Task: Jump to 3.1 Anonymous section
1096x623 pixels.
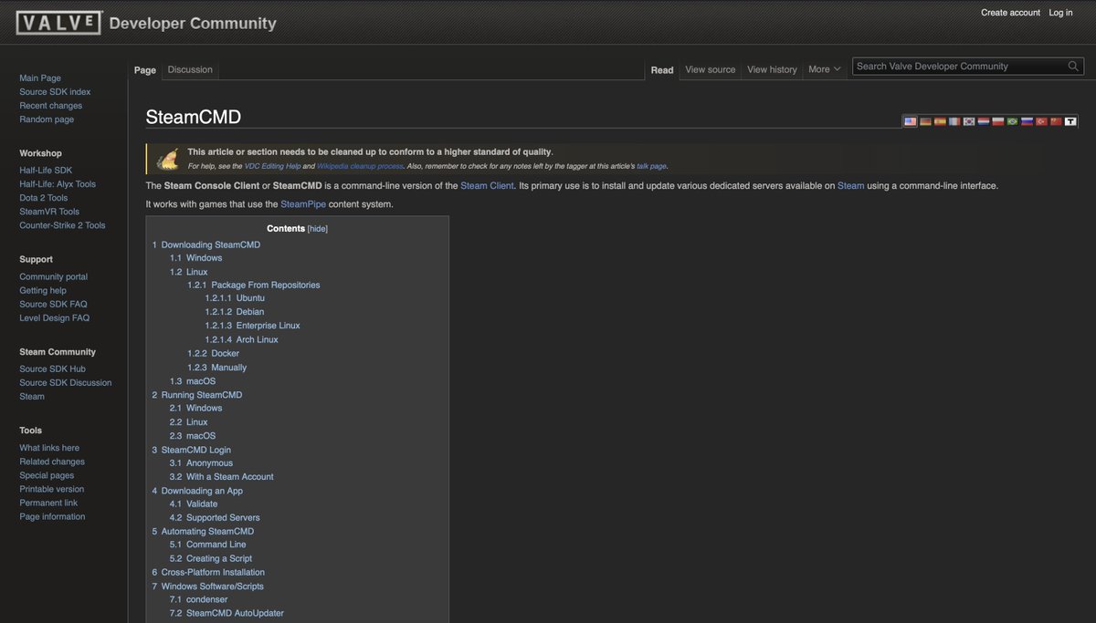Action: pos(201,463)
